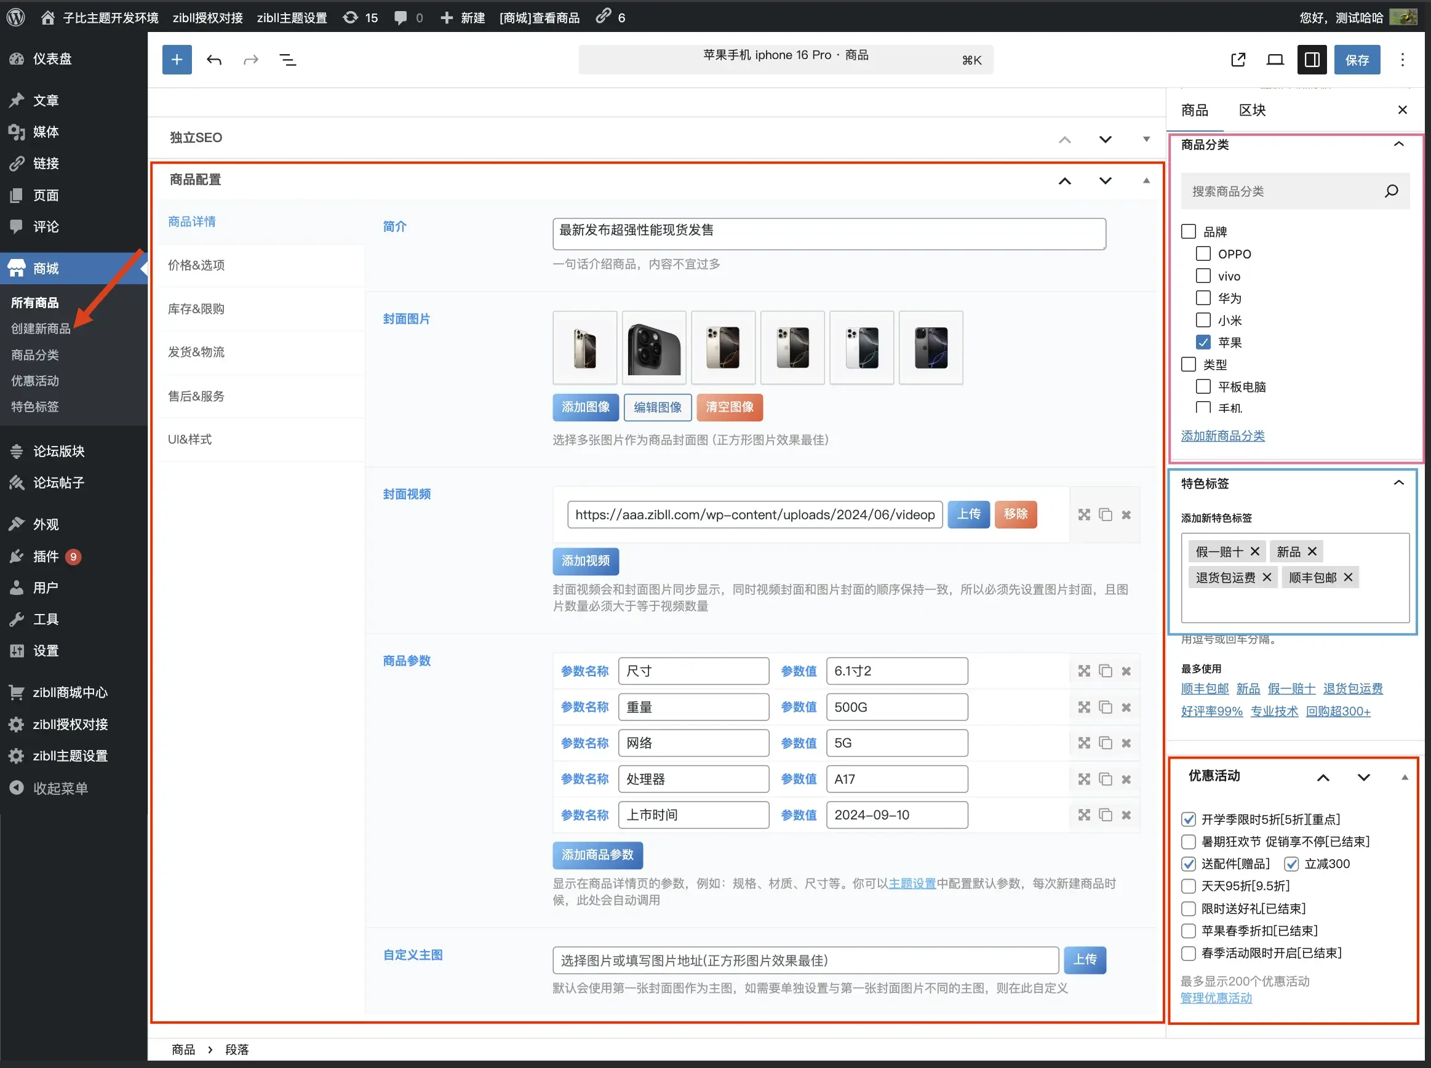Duplicate the 封面视频 URL row

(1106, 514)
